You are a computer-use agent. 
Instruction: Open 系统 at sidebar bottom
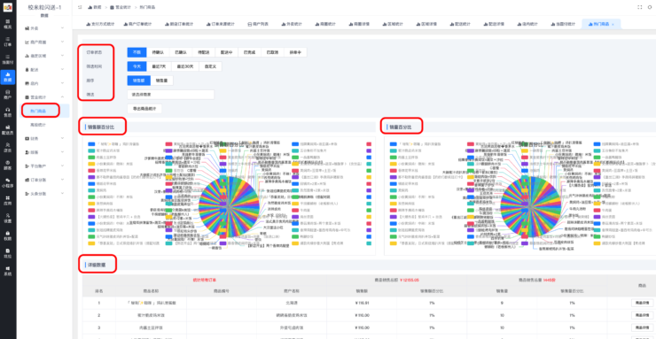tap(7, 271)
